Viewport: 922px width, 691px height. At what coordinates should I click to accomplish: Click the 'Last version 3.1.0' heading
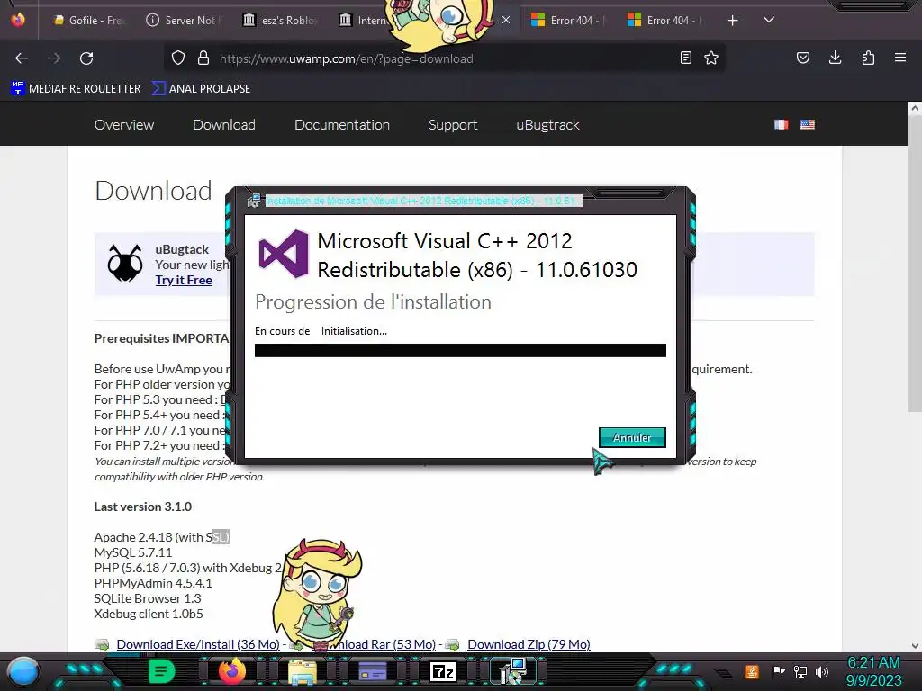tap(143, 507)
